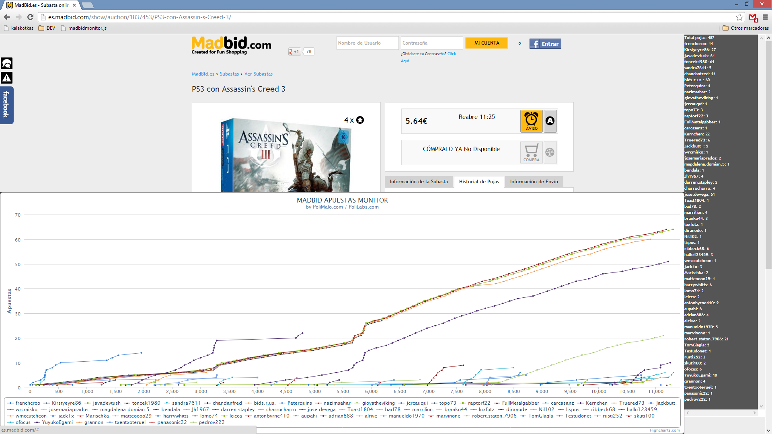The image size is (772, 434).
Task: Click the 5.64€ current price
Action: pos(416,121)
